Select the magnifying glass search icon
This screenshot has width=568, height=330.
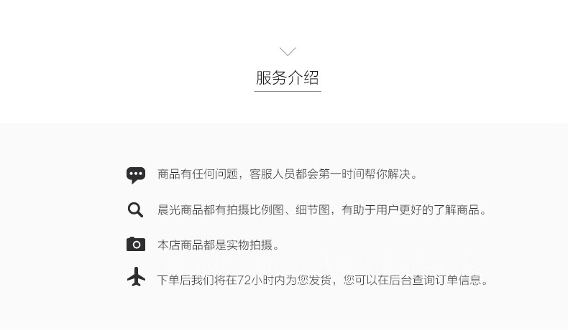(x=135, y=209)
